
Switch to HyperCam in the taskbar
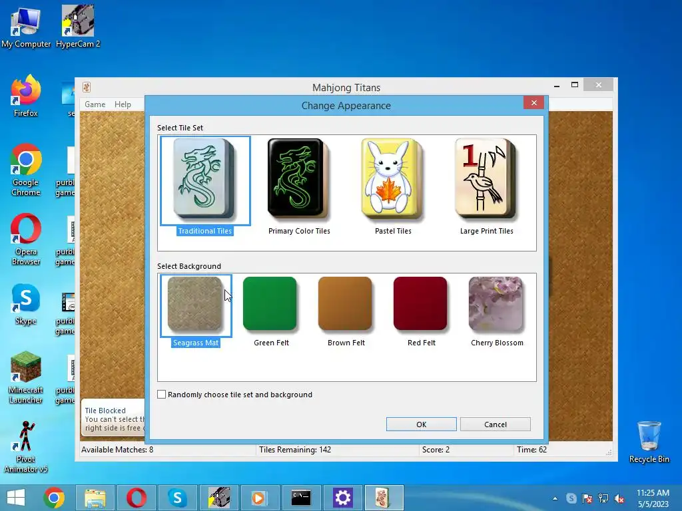218,498
